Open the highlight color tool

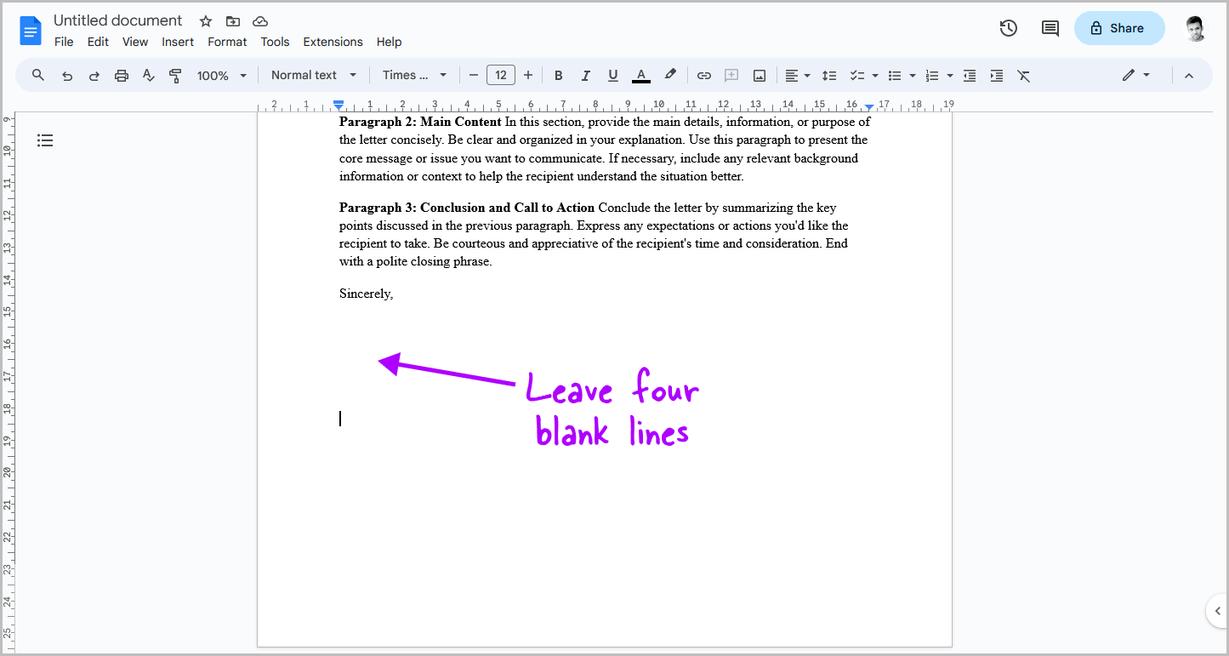(670, 75)
